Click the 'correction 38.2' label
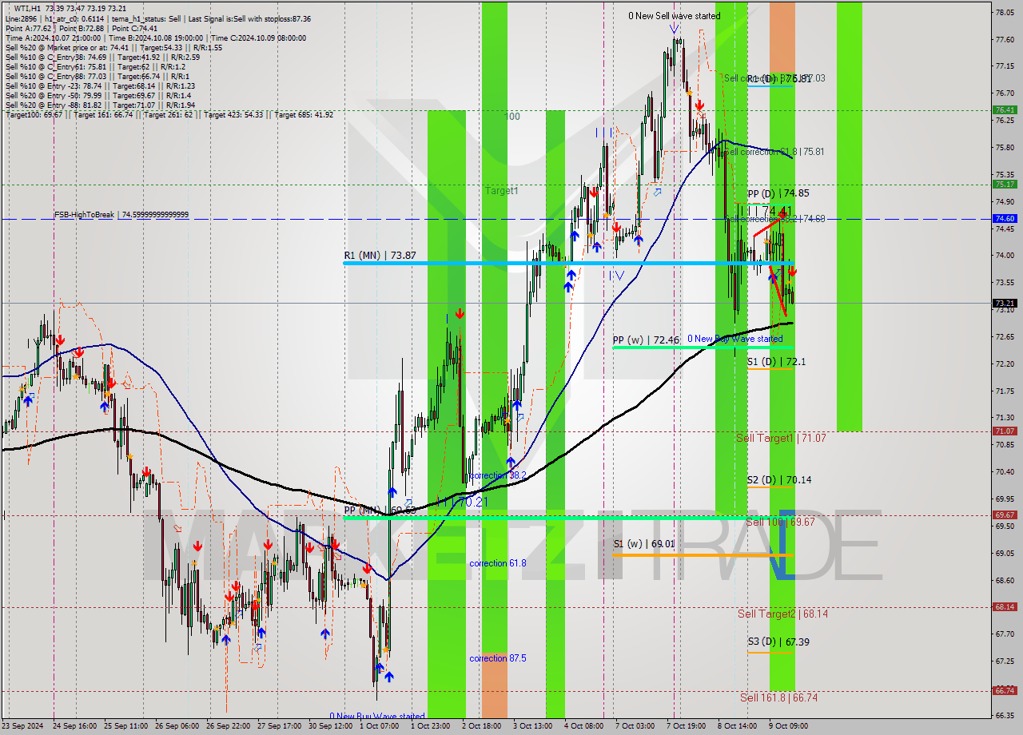 tap(497, 475)
